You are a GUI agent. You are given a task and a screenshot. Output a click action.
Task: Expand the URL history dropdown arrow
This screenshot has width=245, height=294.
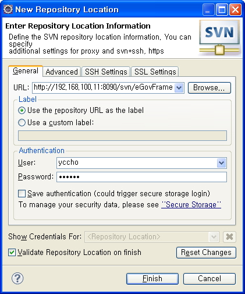tap(179, 88)
